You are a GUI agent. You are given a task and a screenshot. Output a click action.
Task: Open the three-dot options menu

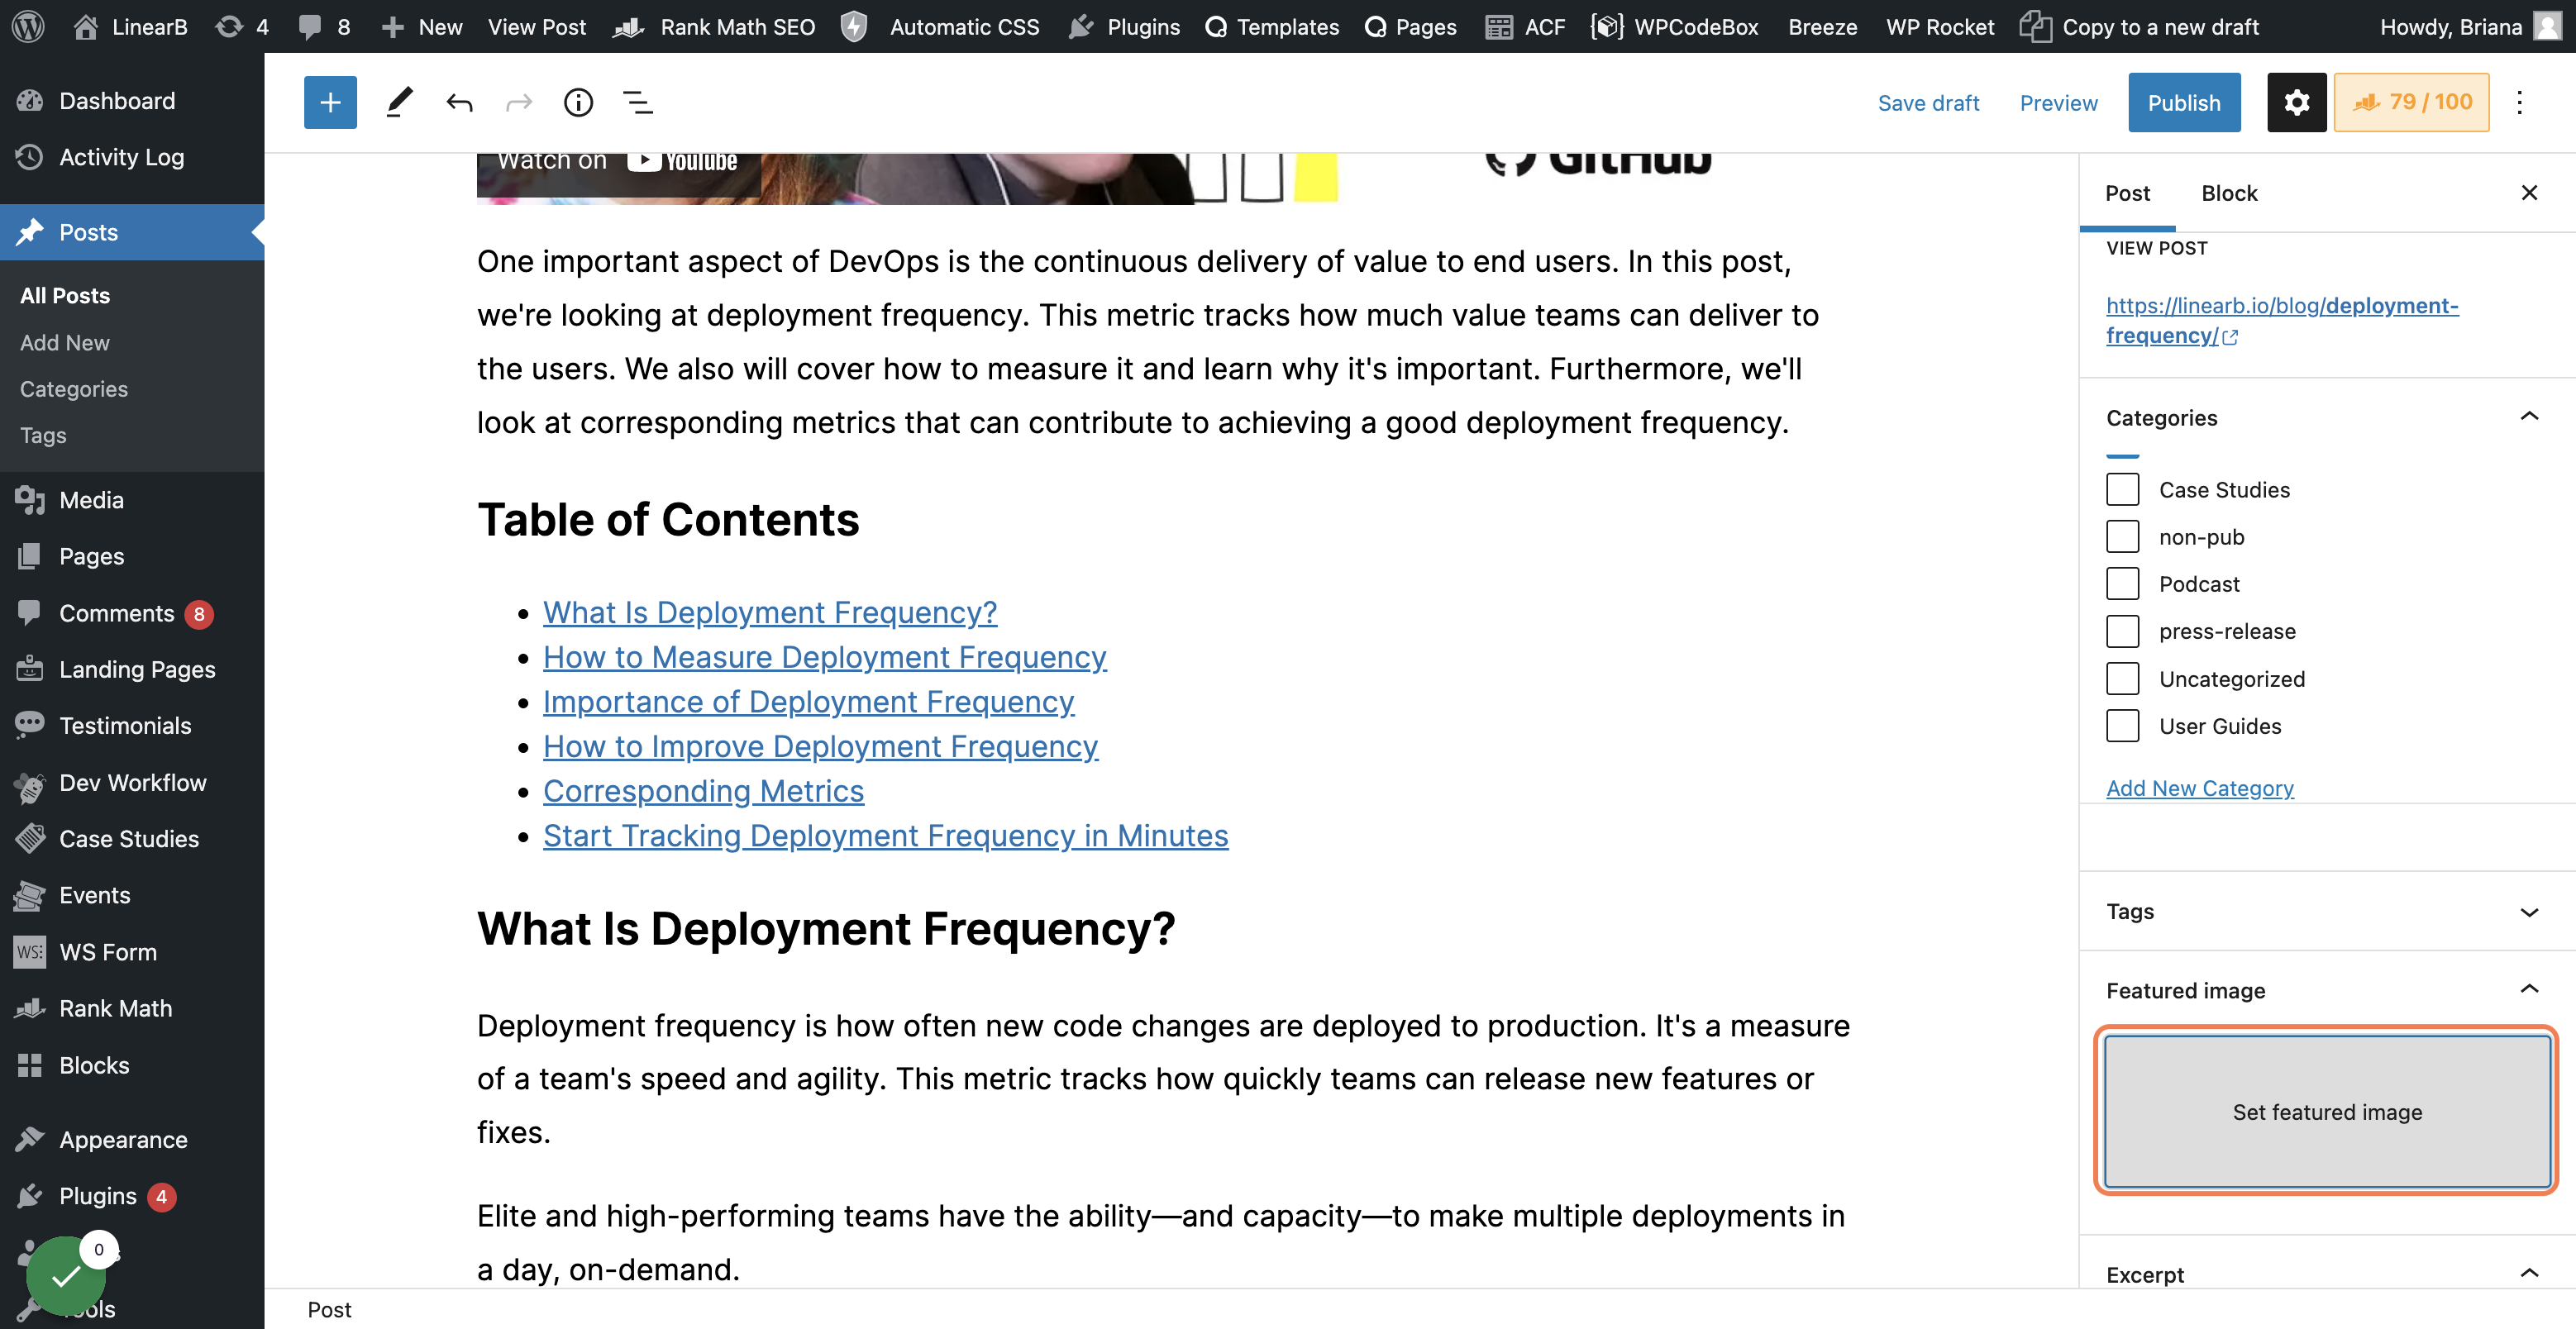tap(2519, 102)
